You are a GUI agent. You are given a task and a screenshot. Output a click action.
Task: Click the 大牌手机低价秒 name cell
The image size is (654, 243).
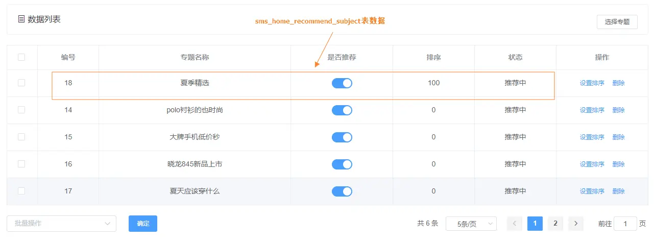(x=195, y=137)
